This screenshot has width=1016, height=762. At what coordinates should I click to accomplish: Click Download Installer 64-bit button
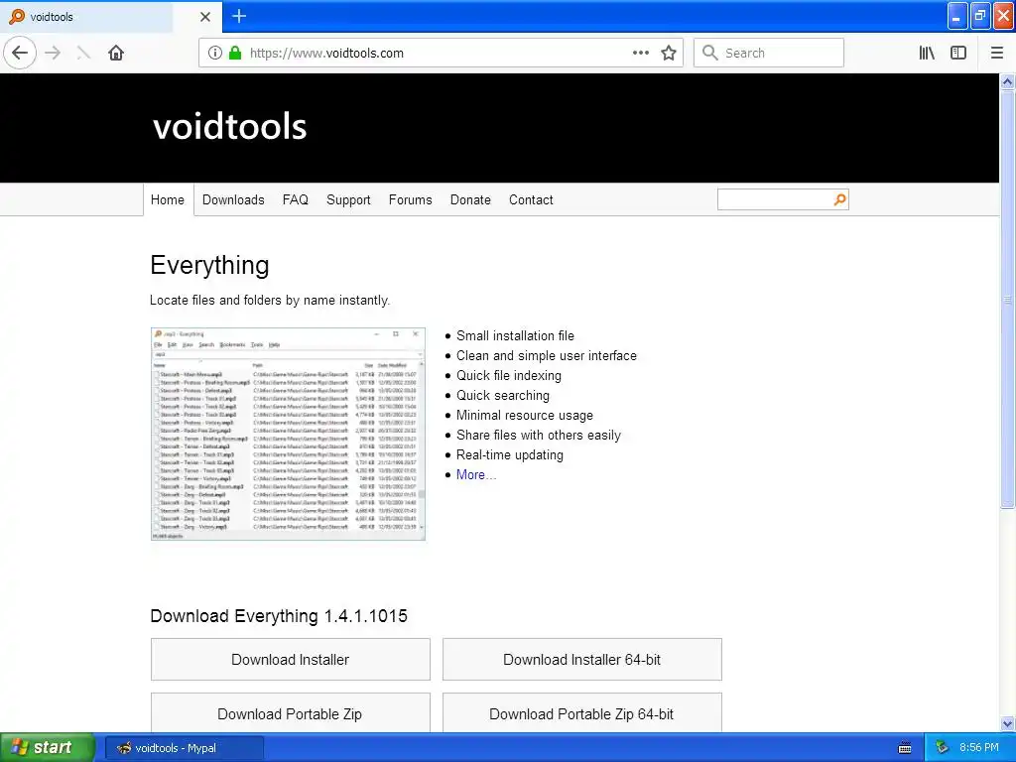[x=581, y=660]
